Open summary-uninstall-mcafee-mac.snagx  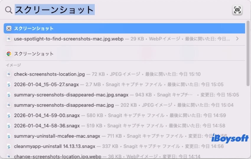tap(124, 136)
